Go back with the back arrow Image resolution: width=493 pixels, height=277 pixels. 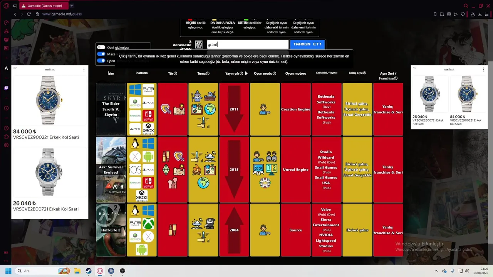[x=15, y=14]
